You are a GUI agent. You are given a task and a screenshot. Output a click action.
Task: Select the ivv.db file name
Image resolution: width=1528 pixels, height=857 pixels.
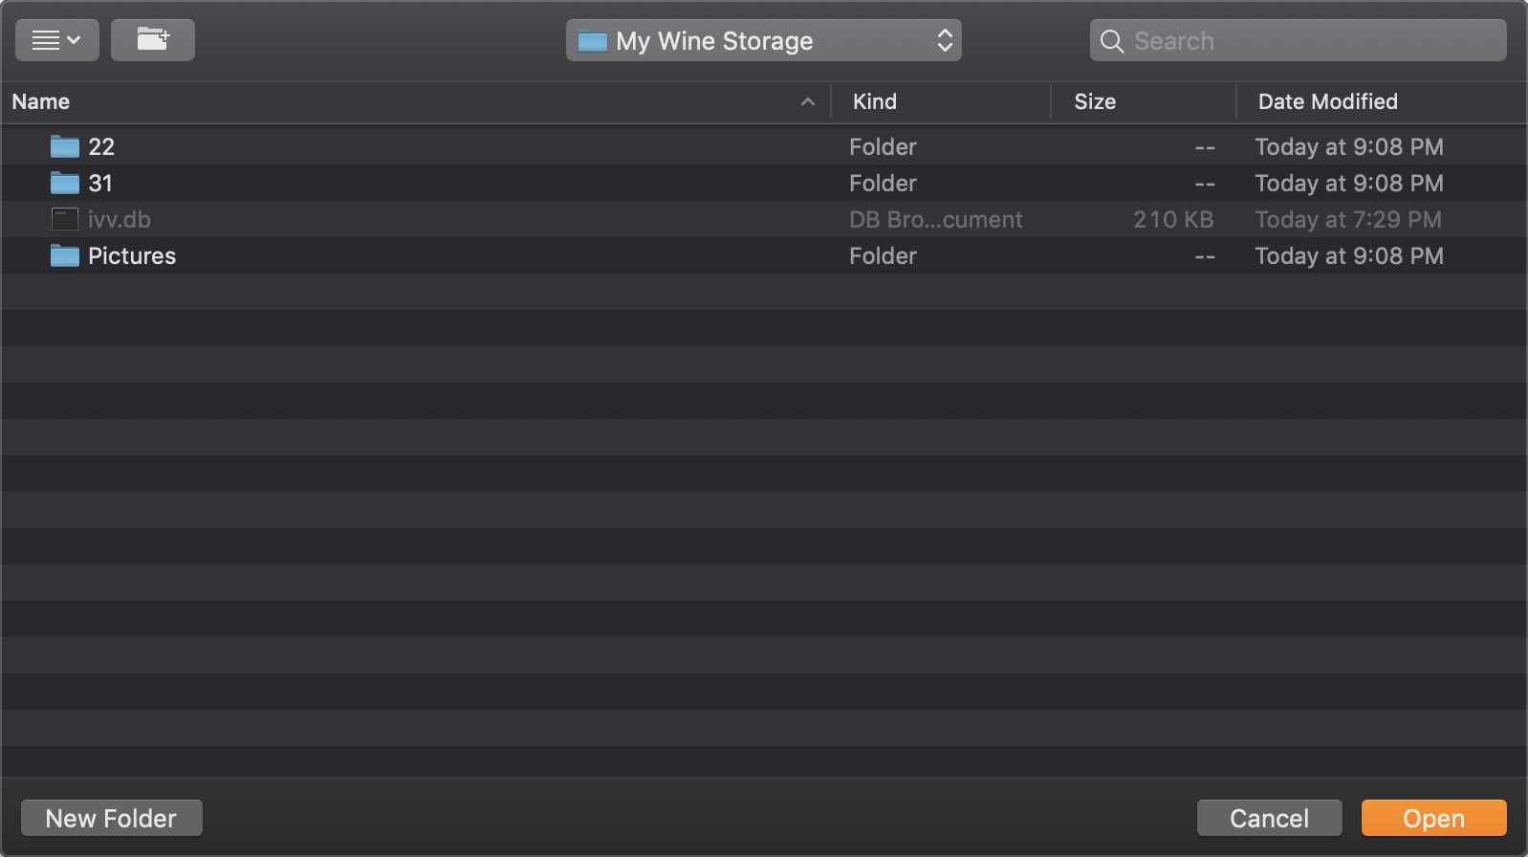(120, 219)
